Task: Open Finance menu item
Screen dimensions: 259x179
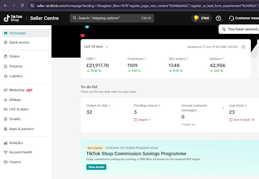Action: coord(26,162)
